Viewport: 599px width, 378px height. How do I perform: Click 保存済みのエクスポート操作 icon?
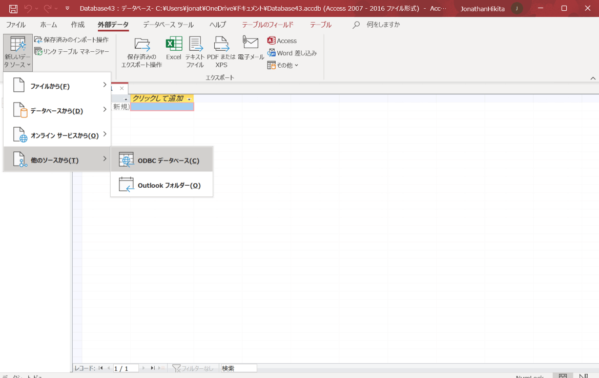click(x=142, y=53)
